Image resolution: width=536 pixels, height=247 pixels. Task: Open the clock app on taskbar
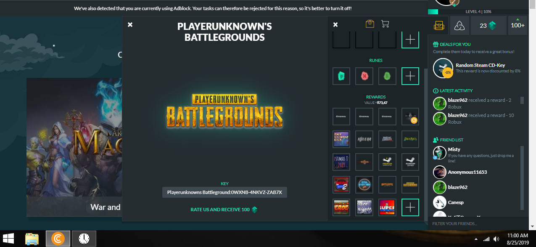tap(84, 239)
